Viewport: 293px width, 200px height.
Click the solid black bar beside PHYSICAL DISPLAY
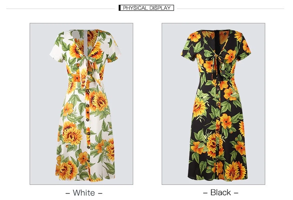[x=120, y=8]
